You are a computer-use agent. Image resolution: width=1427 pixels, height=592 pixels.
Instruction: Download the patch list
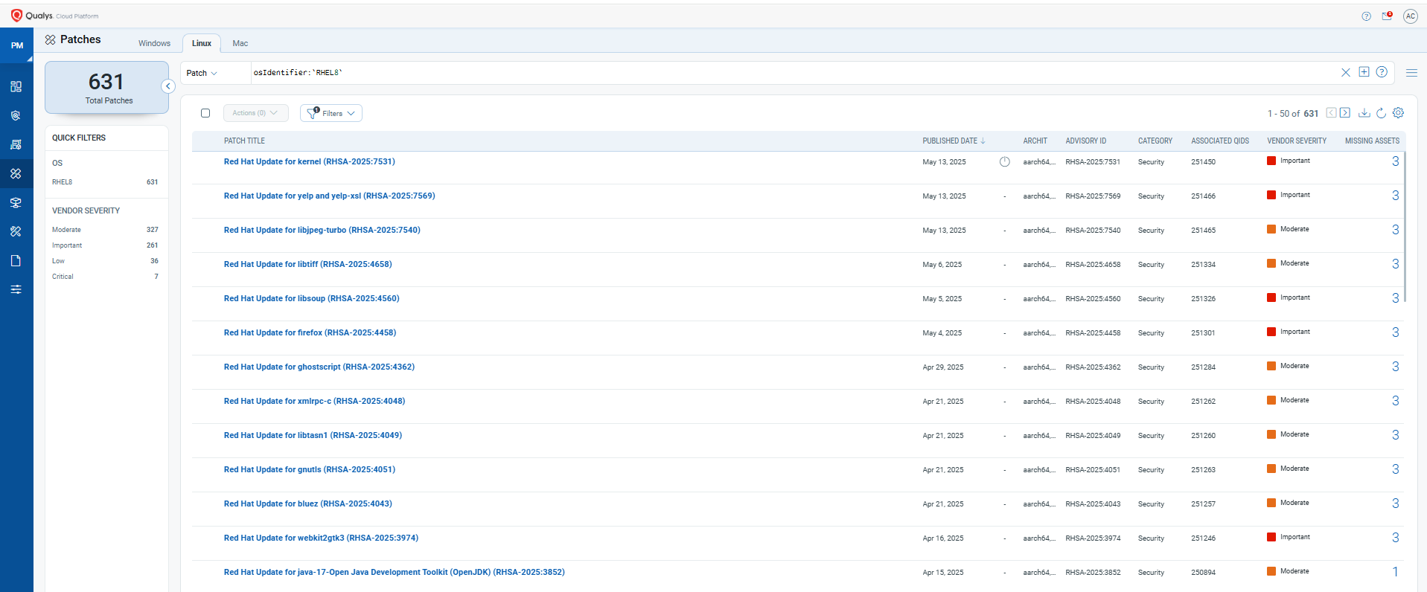1364,113
